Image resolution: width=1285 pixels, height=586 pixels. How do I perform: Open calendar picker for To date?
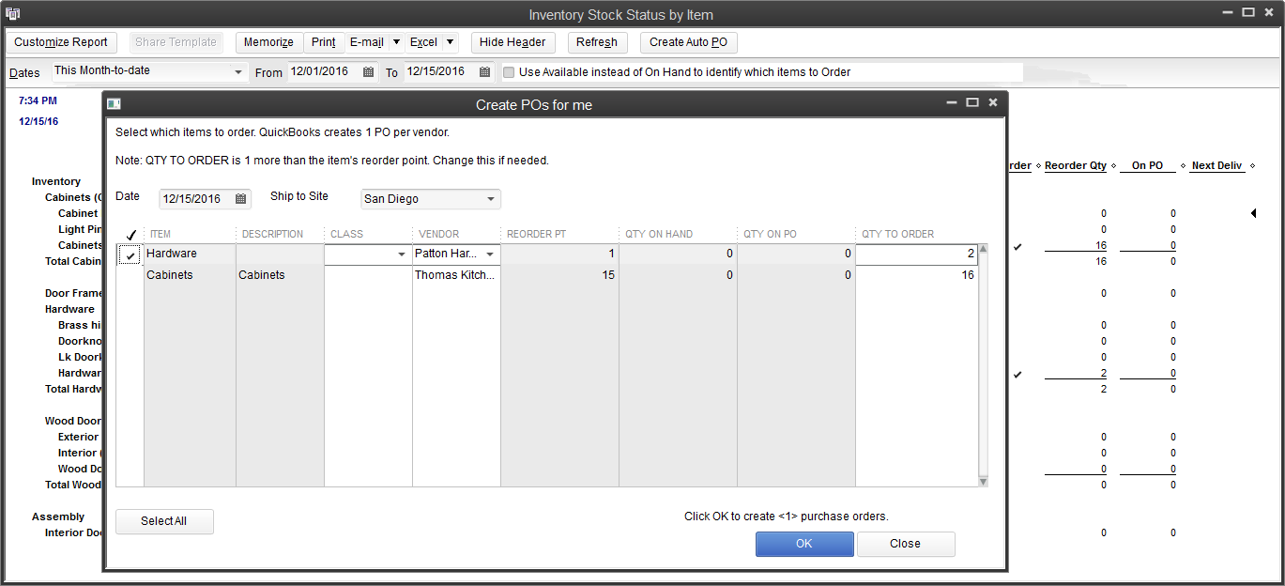pyautogui.click(x=485, y=72)
